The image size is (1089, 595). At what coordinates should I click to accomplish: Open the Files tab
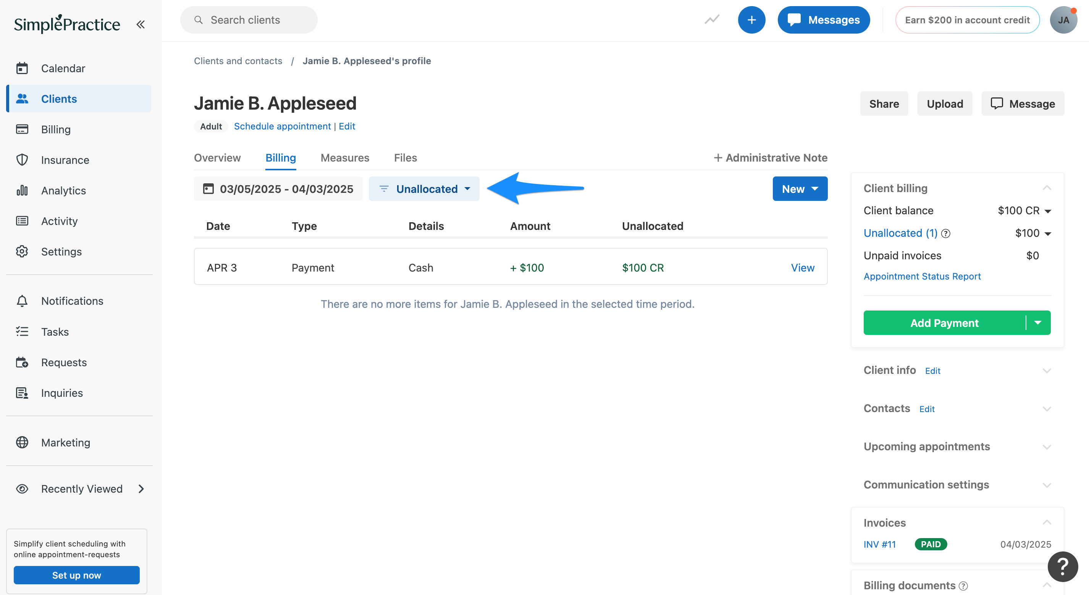pos(406,158)
